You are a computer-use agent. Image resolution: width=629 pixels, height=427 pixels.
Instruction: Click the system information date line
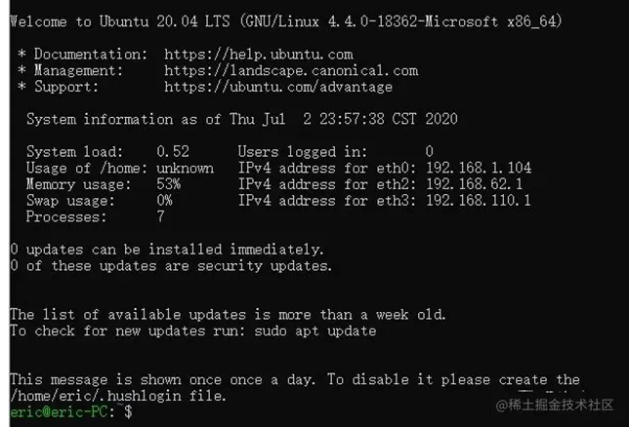[x=241, y=119]
